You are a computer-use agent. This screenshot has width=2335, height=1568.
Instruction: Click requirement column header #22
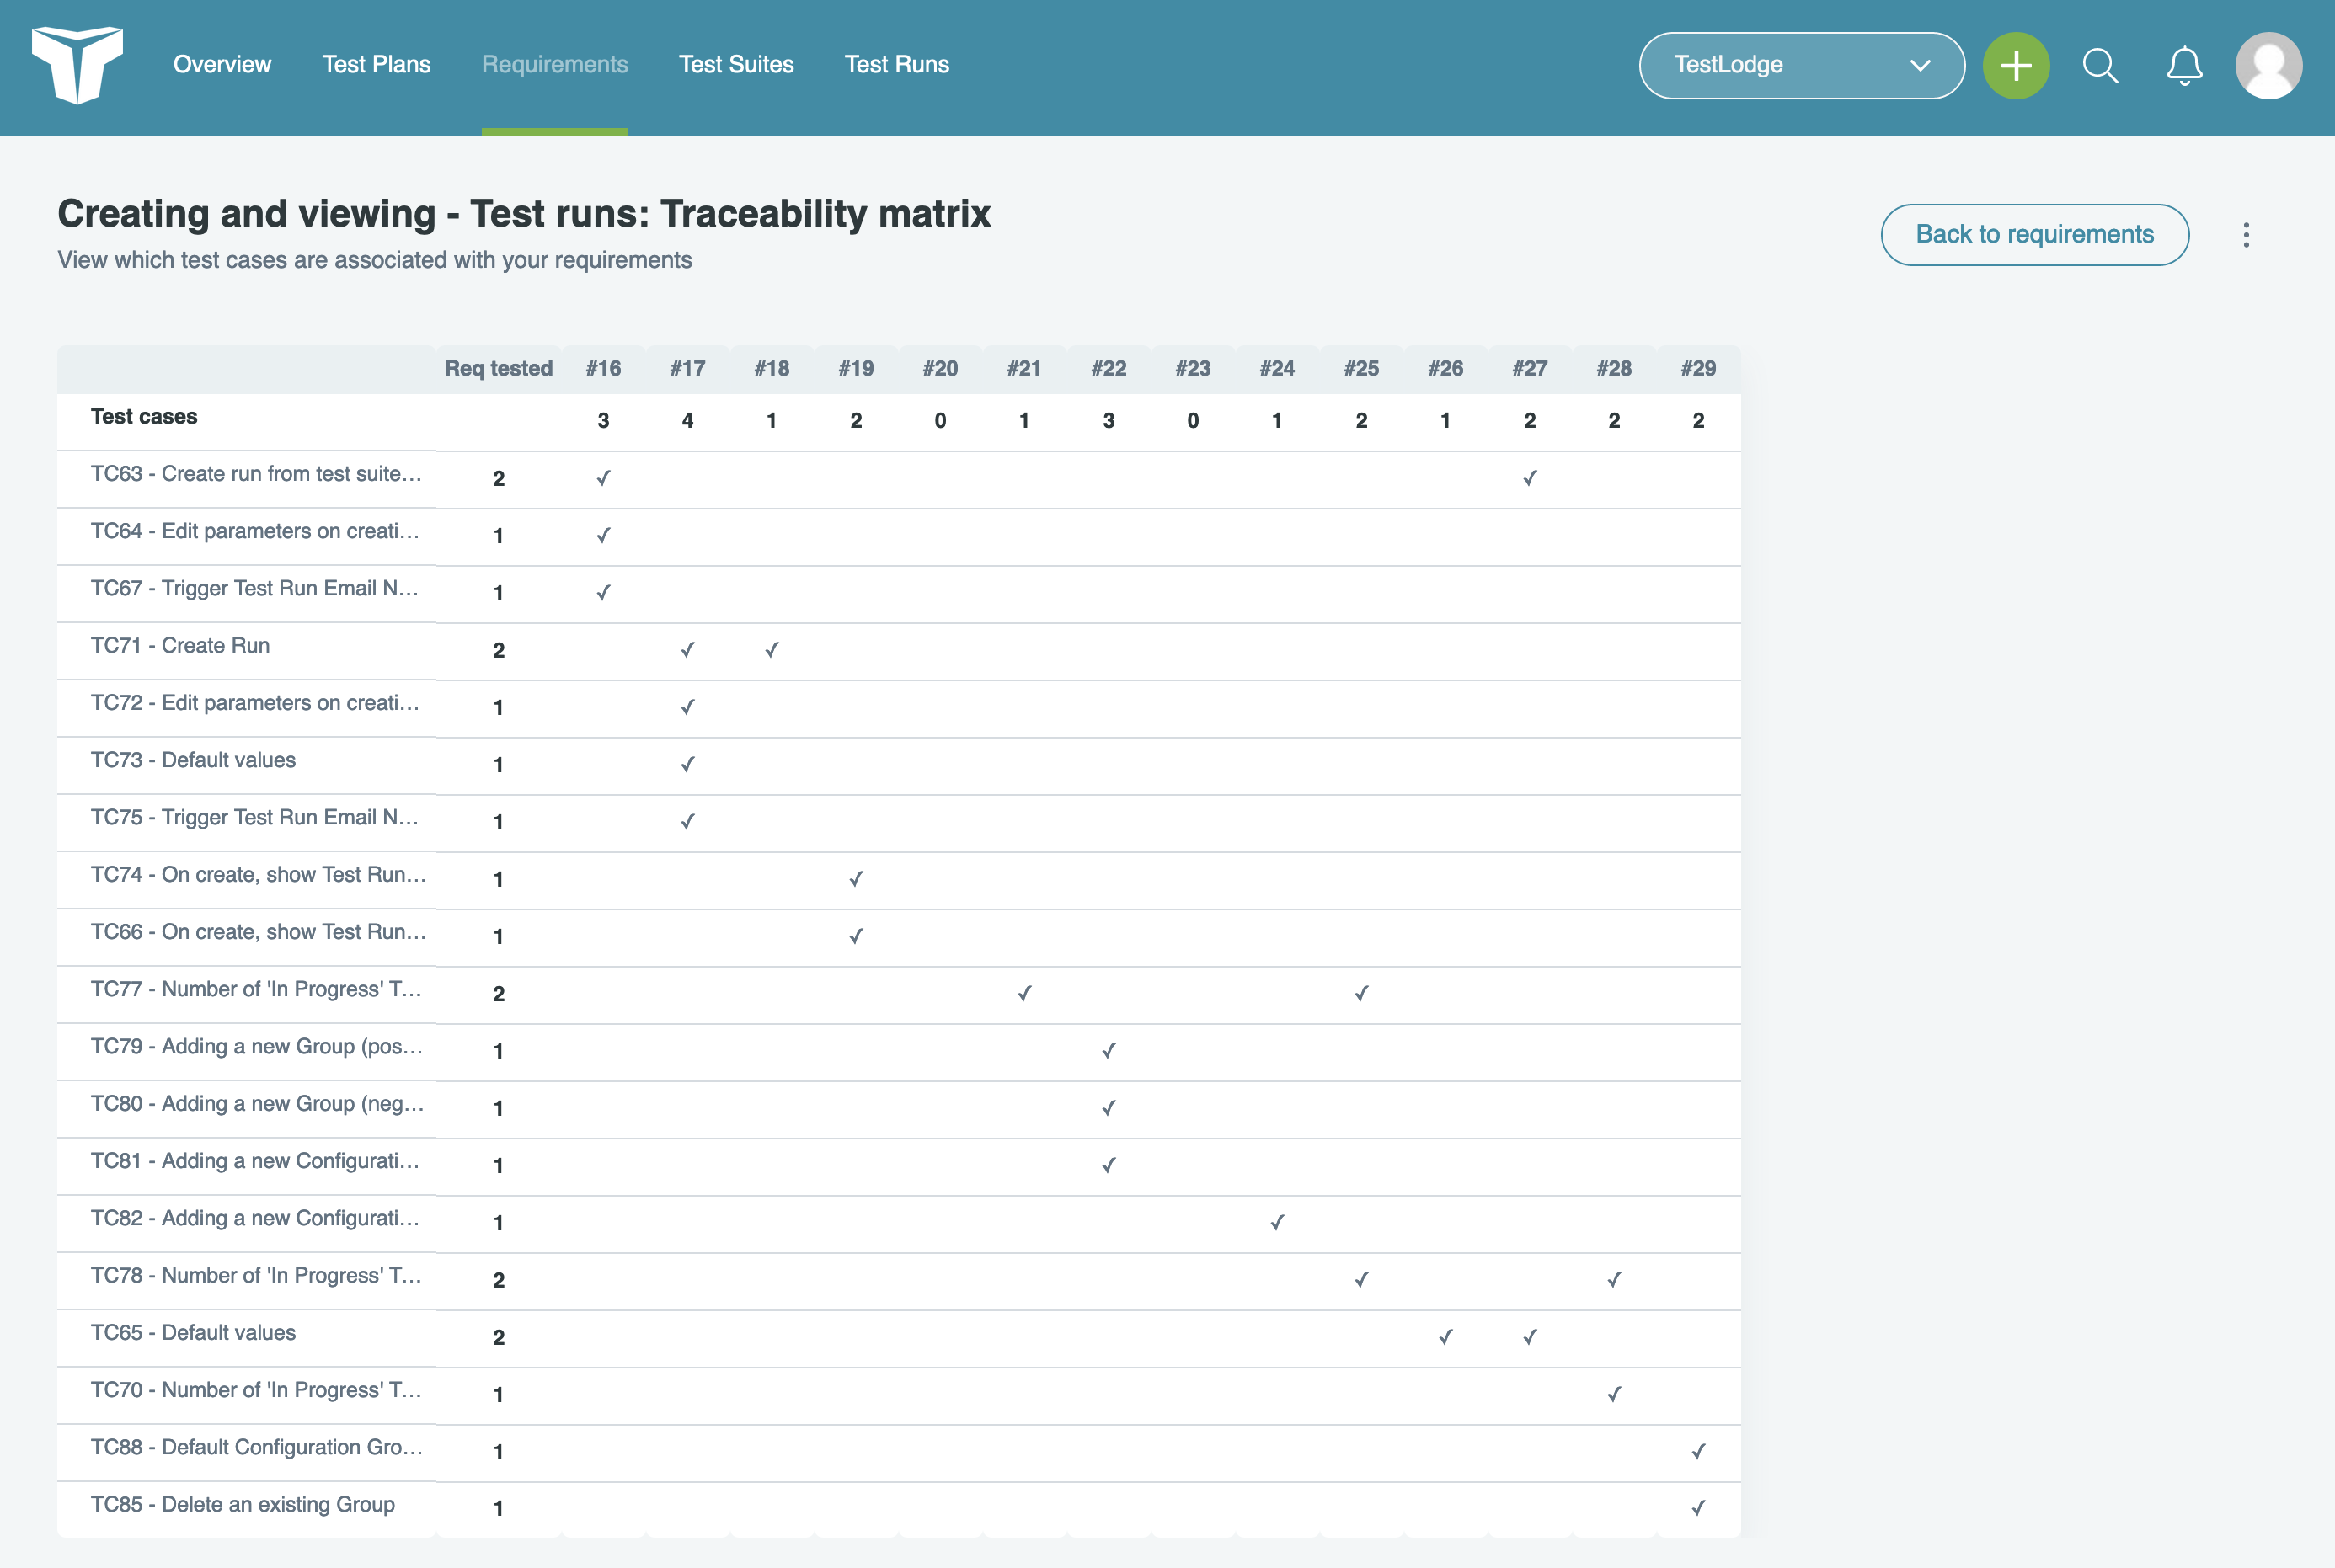tap(1109, 369)
